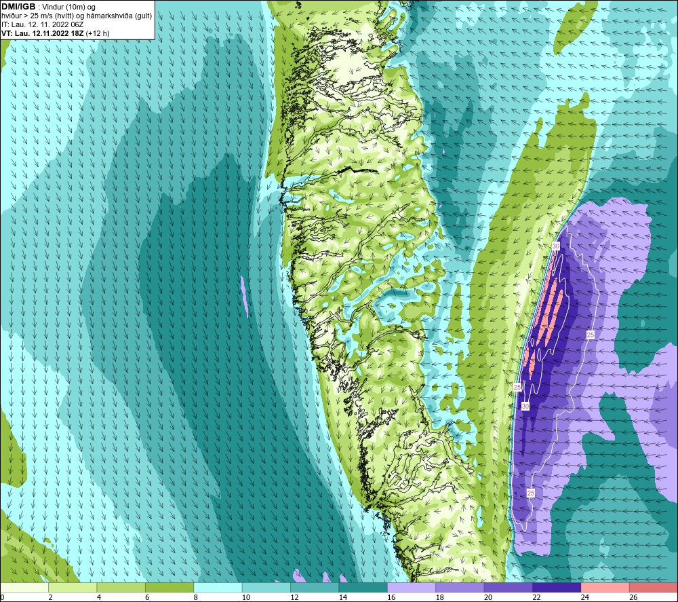This screenshot has width=678, height=602.
Task: Click the "DMI/IGB" title text
Action: coord(18,7)
